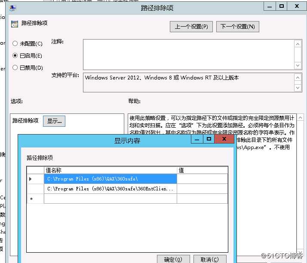Select row ending with 360EntClien...
The width and height of the screenshot is (307, 263).
111,189
